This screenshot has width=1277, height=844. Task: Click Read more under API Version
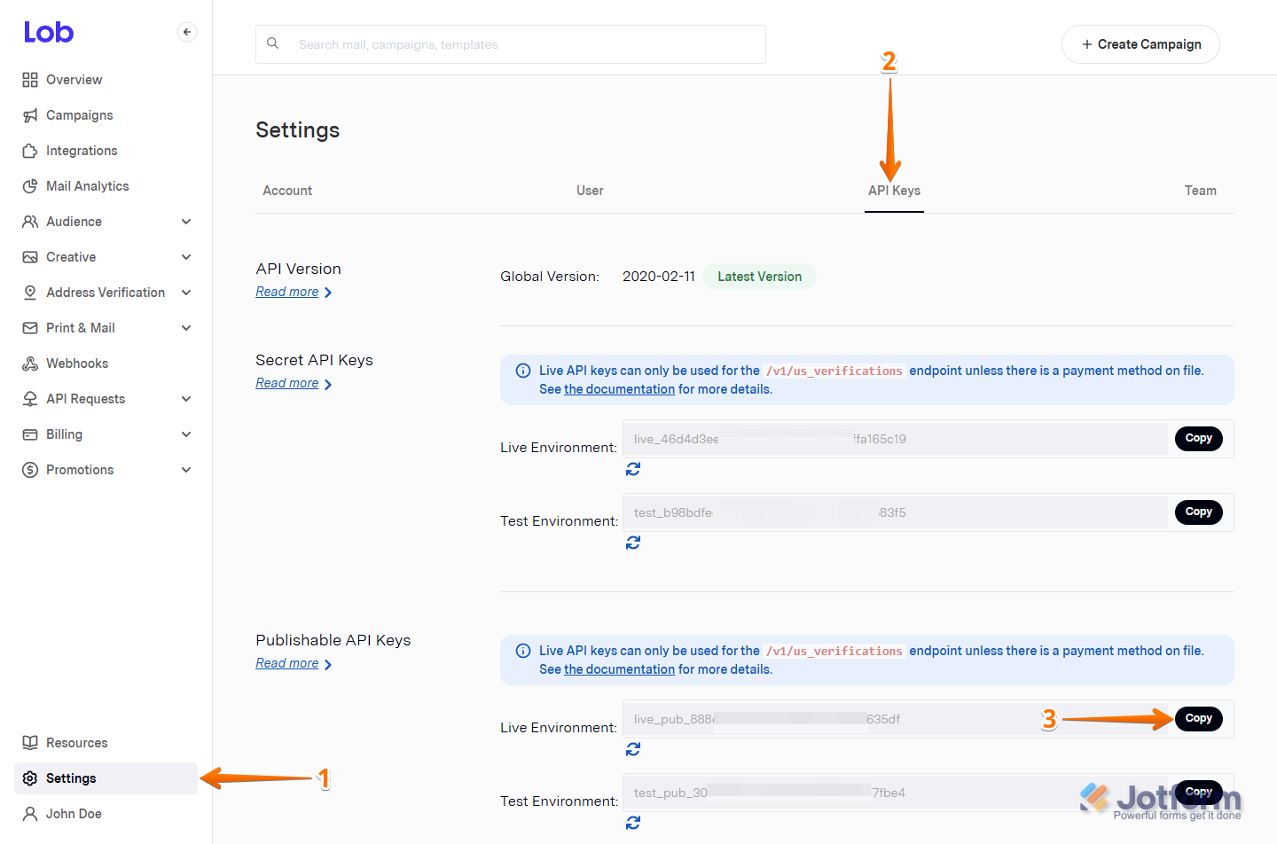(287, 291)
